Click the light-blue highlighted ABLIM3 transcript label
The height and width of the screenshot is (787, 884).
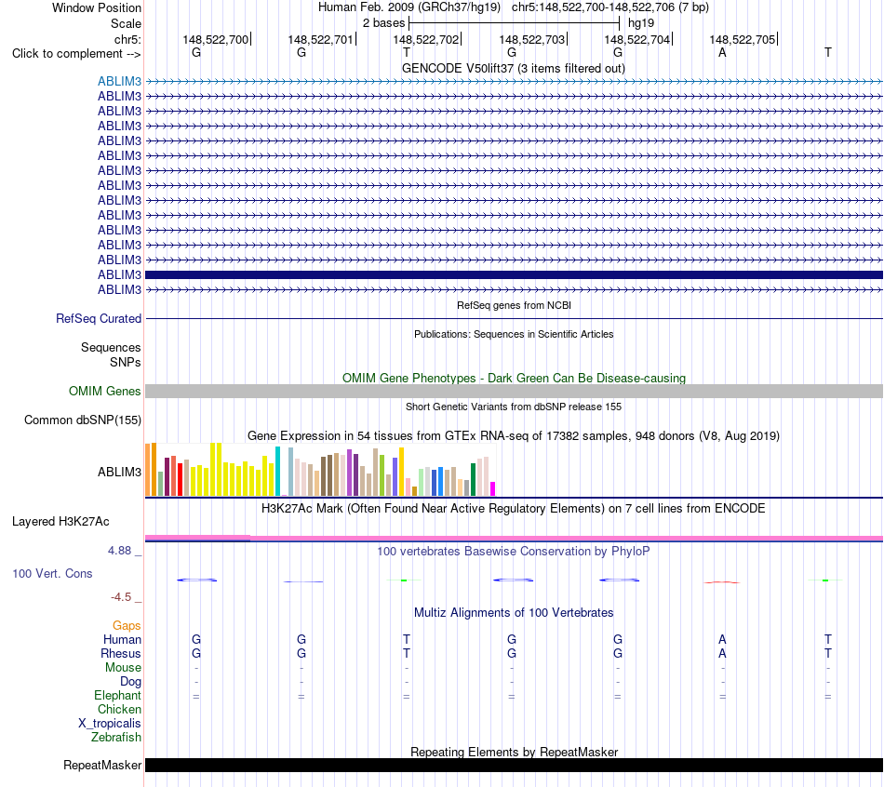click(x=119, y=81)
